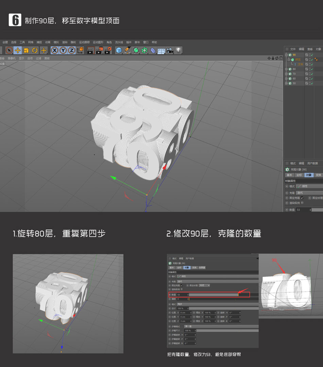Click the orange Phong tag on 挤压 row
The width and height of the screenshot is (323, 367).
(x=316, y=59)
